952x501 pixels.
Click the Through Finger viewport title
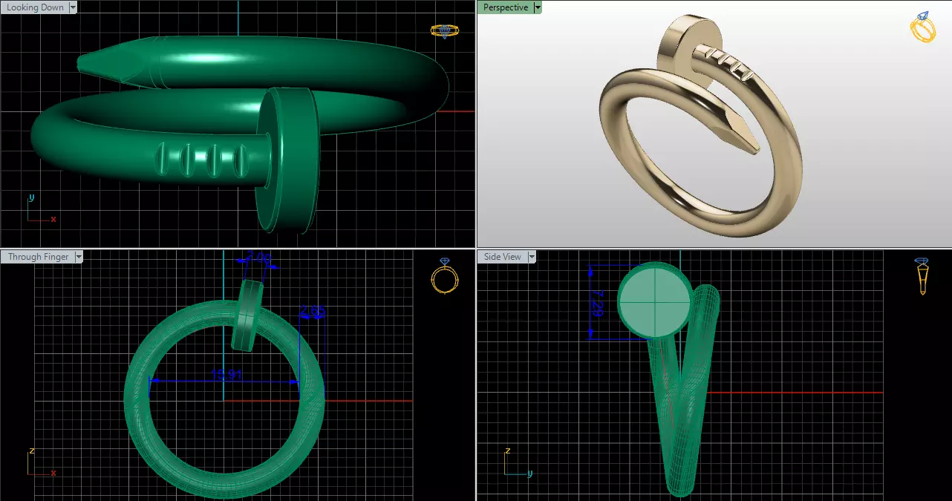coord(39,257)
